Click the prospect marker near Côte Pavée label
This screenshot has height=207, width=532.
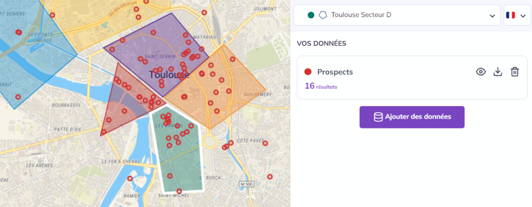265,143
